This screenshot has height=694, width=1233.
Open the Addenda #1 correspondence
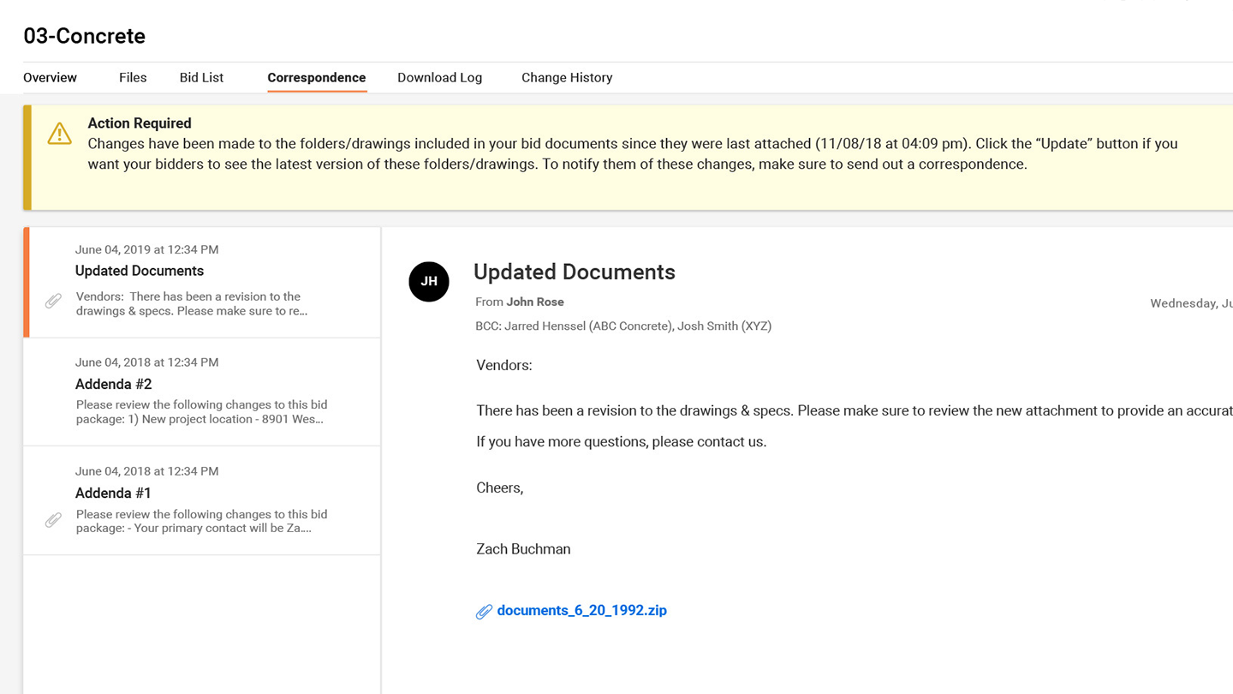[x=113, y=493]
